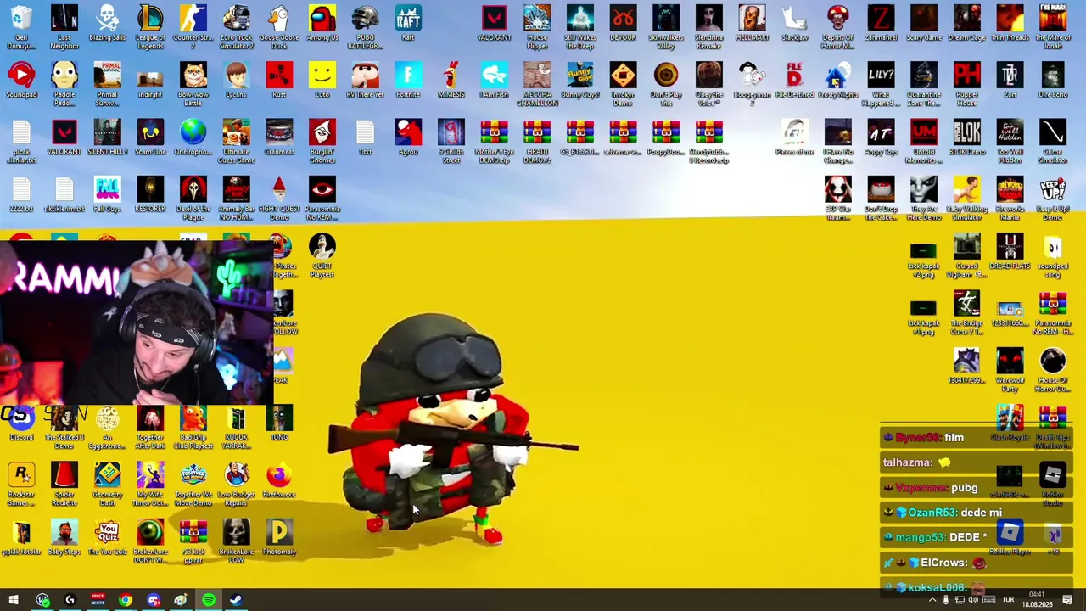Viewport: 1086px width, 611px height.
Task: Switch to Spotify in the taskbar
Action: point(209,600)
